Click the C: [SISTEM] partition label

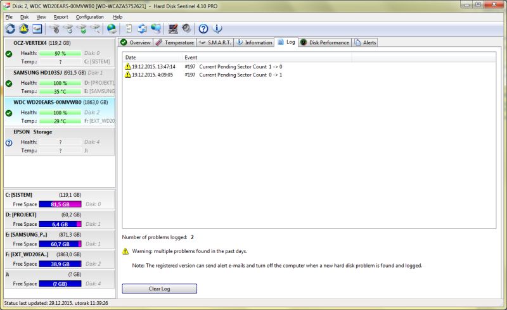(x=19, y=195)
